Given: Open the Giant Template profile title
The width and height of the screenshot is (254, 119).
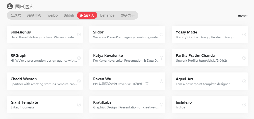Looking at the screenshot, I should click(24, 102).
